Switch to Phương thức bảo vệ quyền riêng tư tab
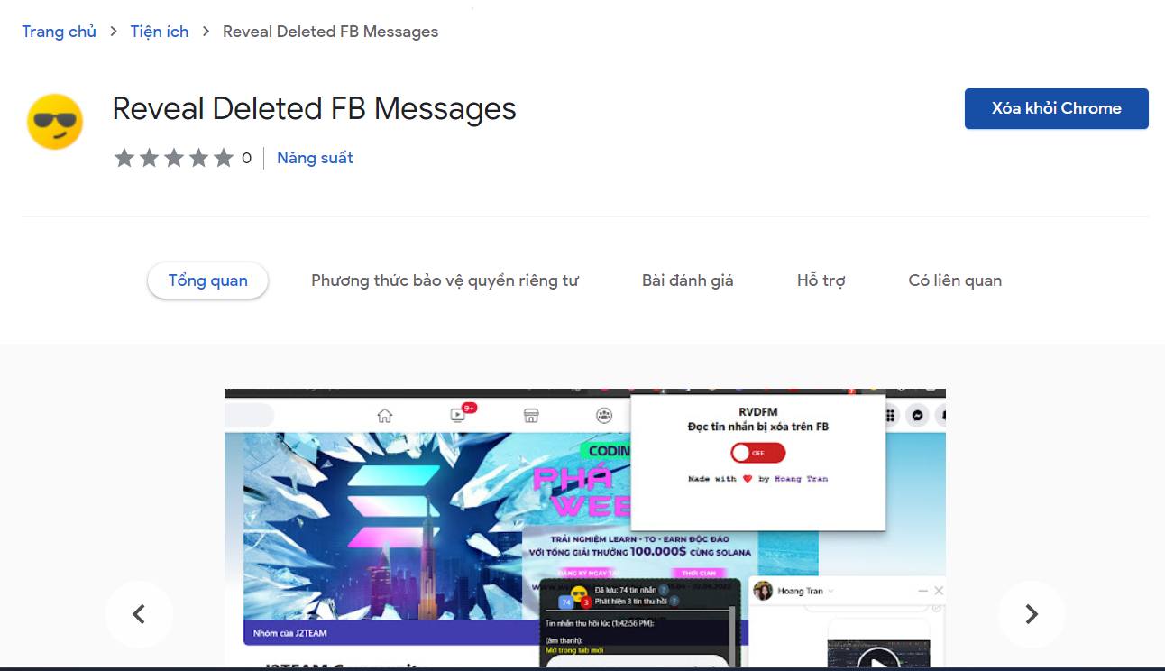Image resolution: width=1165 pixels, height=671 pixels. (445, 280)
